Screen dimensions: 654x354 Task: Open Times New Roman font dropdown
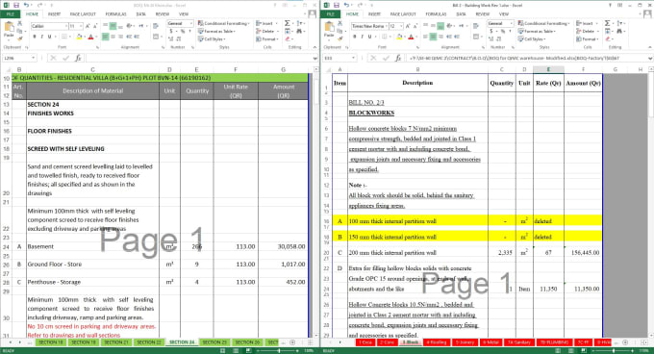(386, 26)
